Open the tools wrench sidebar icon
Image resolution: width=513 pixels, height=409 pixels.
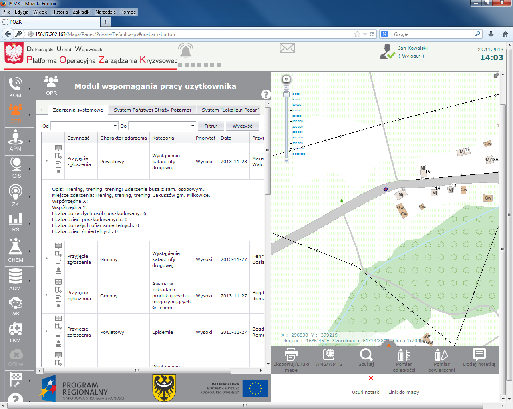pos(15,379)
